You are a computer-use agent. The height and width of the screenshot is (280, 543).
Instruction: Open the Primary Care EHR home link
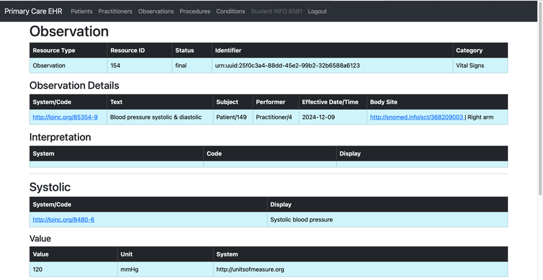(33, 12)
